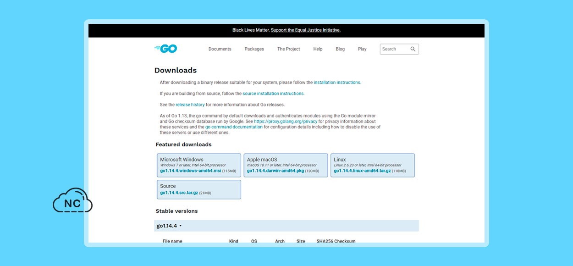
Task: Click the Apple macOS card title
Action: coord(262,160)
